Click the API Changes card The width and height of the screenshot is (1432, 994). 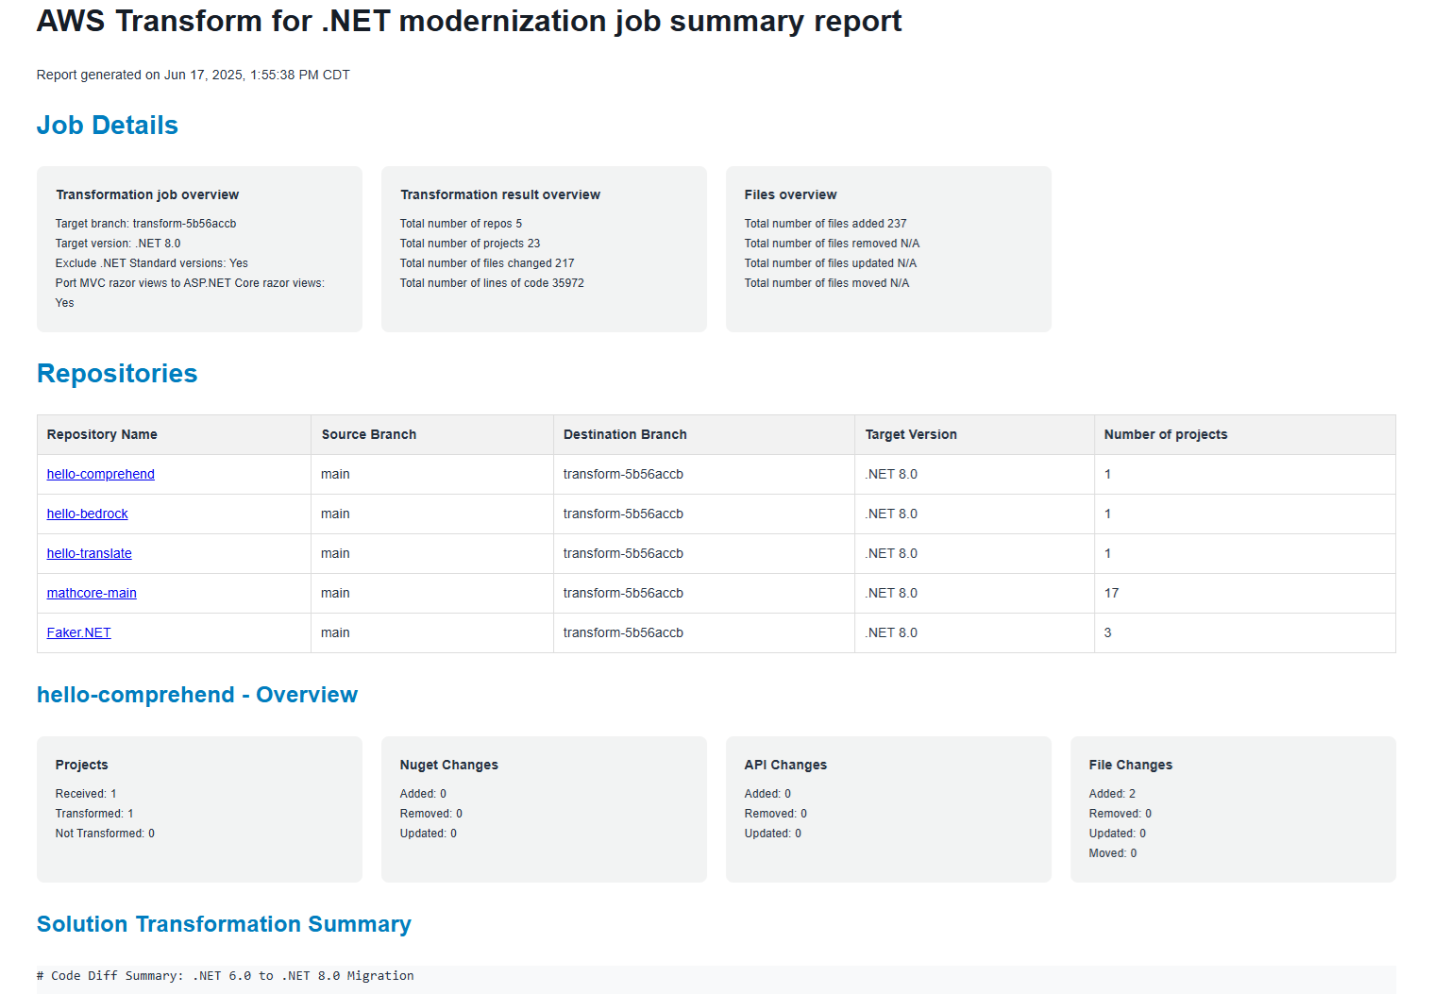pyautogui.click(x=888, y=809)
